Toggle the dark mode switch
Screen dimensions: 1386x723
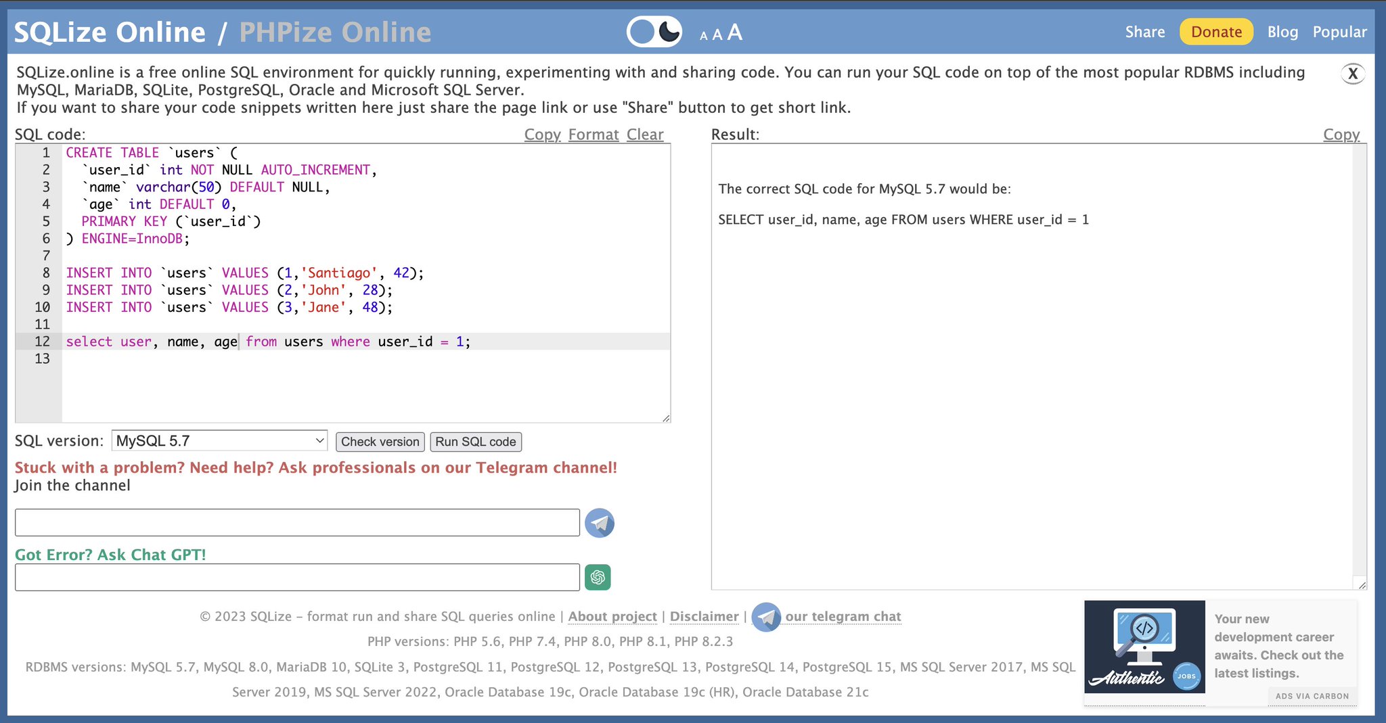tap(654, 32)
